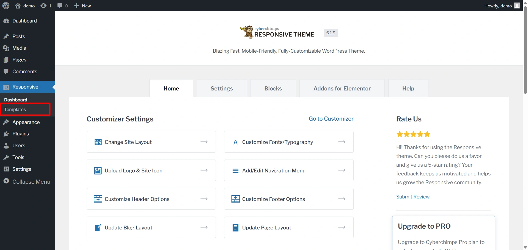Click the Update Blog Layout arrow

click(x=204, y=227)
